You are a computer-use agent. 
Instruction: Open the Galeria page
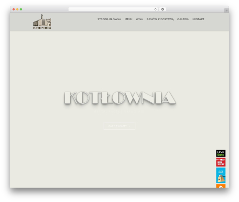coord(183,19)
